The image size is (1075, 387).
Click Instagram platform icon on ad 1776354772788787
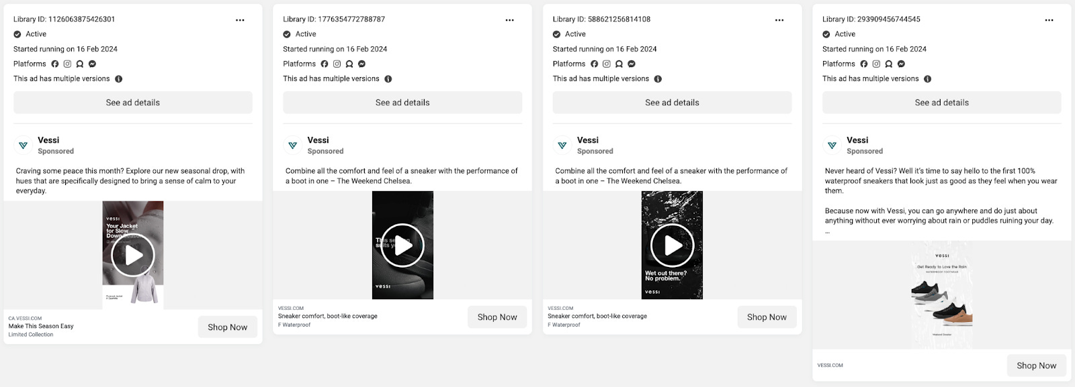(337, 64)
